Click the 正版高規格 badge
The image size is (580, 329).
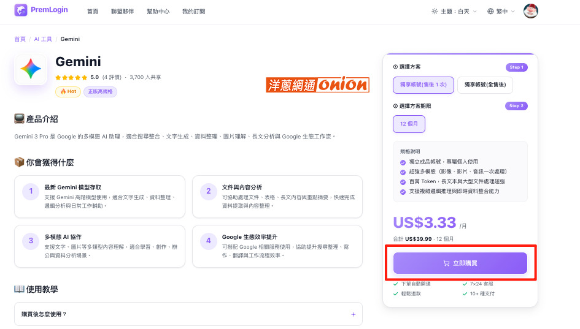[x=100, y=91]
